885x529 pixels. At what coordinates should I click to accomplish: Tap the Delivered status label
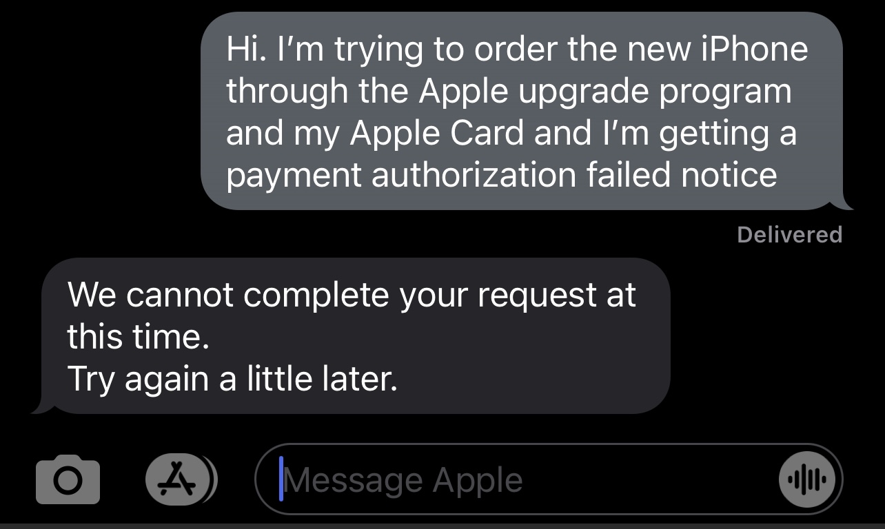pos(789,235)
